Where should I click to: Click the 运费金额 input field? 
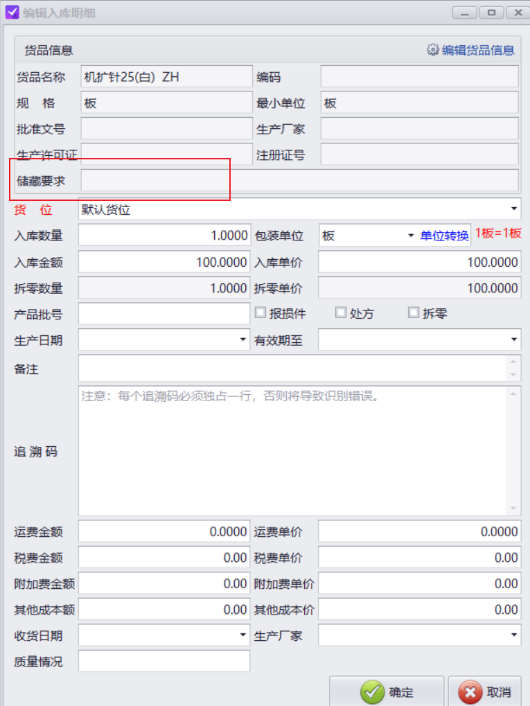tap(164, 531)
